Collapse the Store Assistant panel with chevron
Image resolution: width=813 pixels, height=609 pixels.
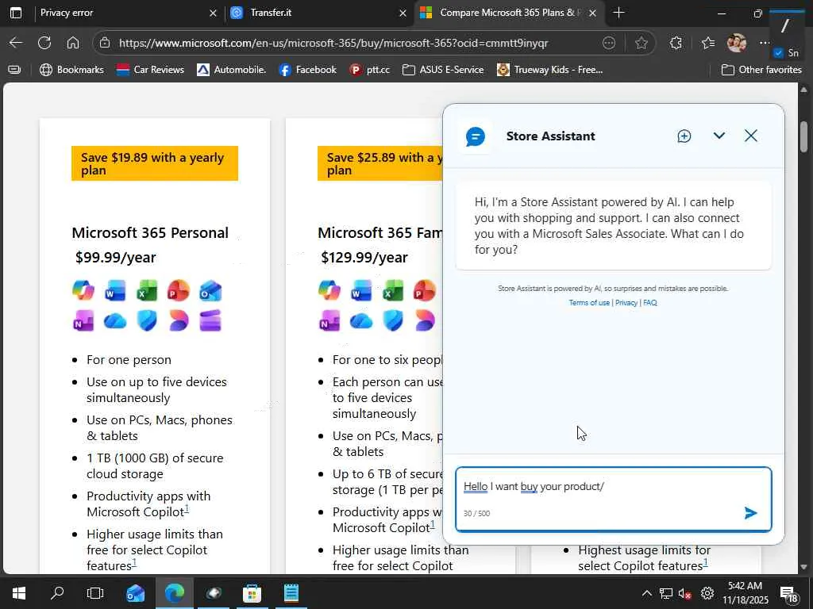[719, 136]
